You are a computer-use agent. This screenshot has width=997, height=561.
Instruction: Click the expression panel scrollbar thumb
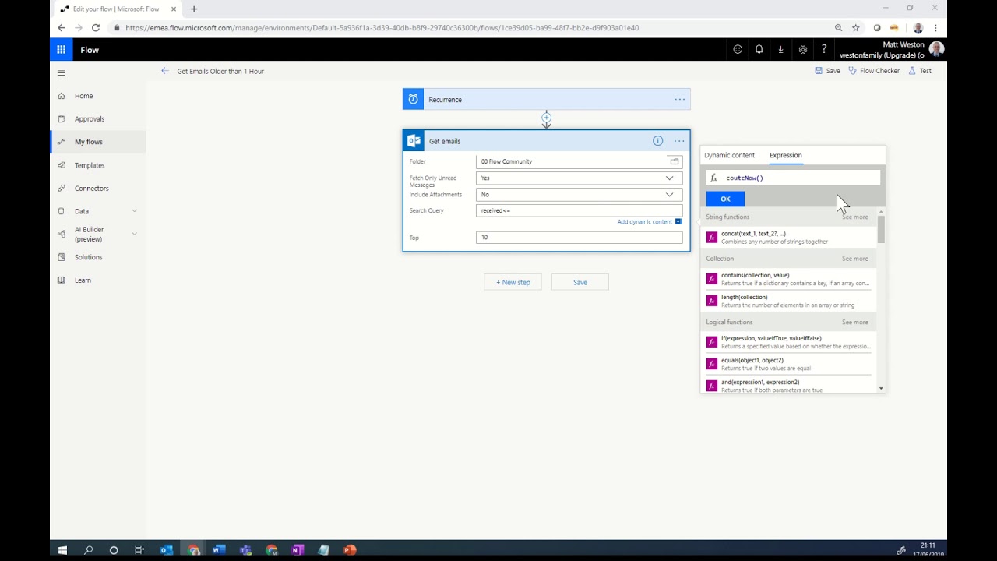pos(881,230)
